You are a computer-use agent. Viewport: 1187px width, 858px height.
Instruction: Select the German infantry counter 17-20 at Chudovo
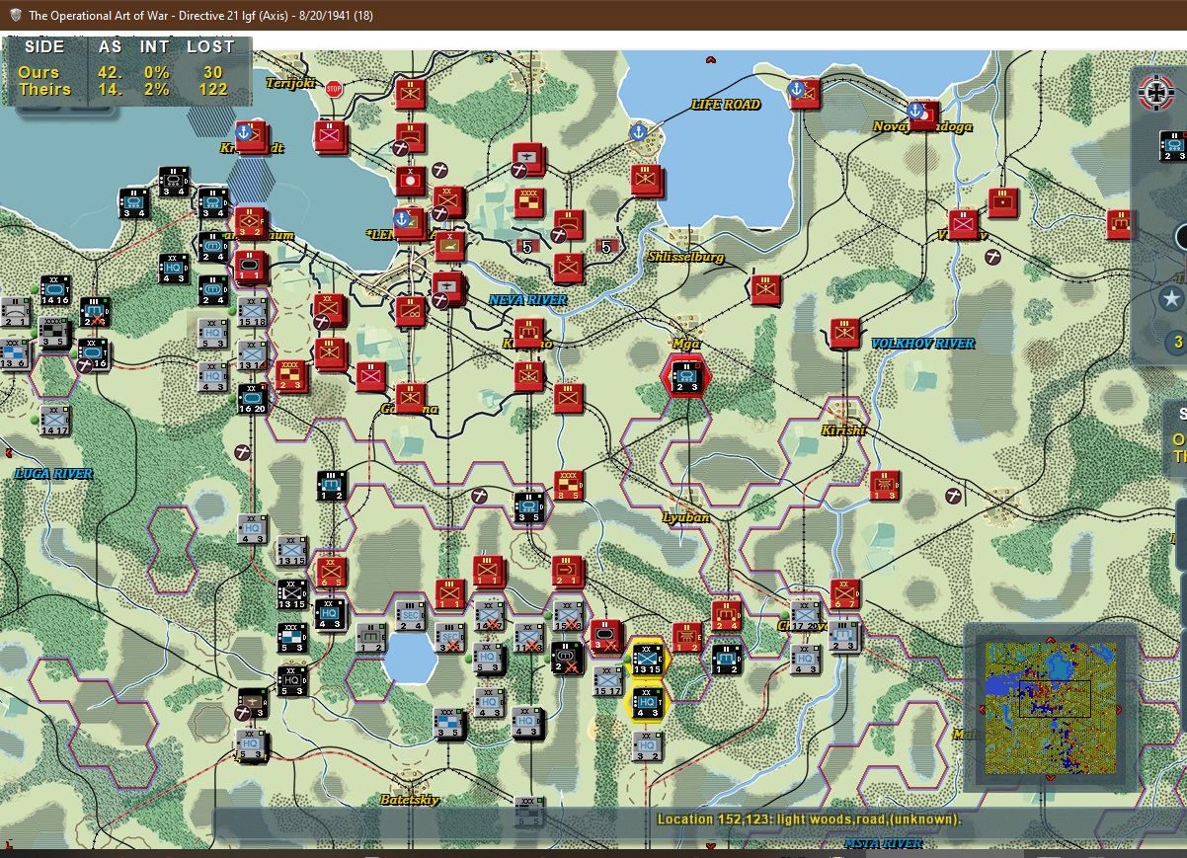pos(805,616)
